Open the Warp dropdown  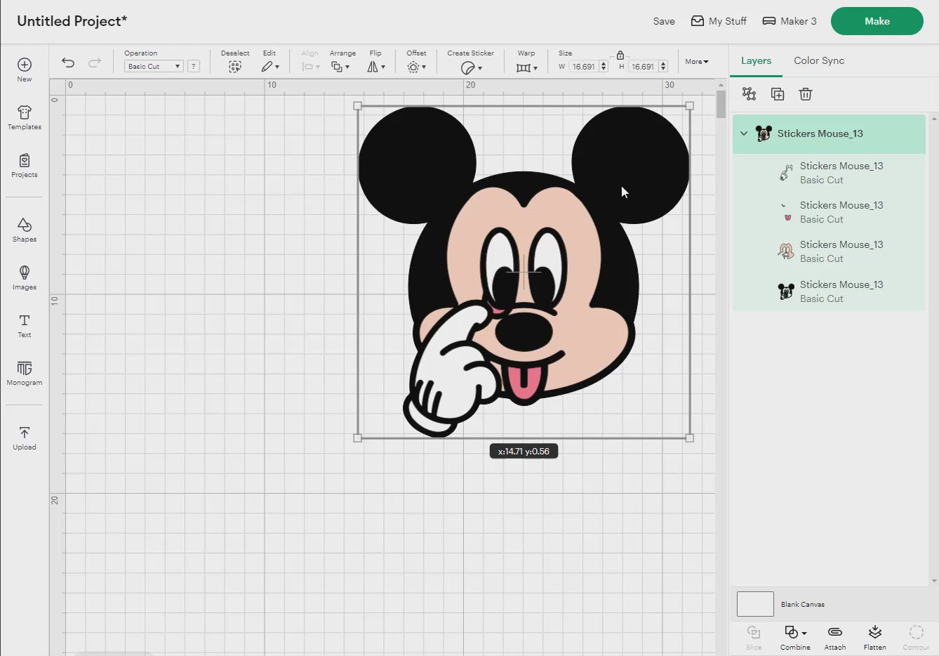click(x=526, y=67)
